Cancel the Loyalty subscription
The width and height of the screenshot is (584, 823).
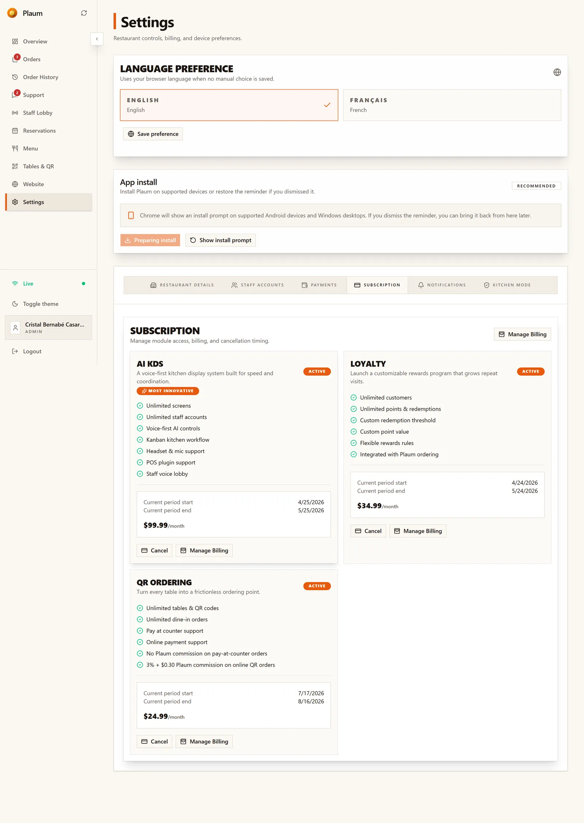pos(368,531)
